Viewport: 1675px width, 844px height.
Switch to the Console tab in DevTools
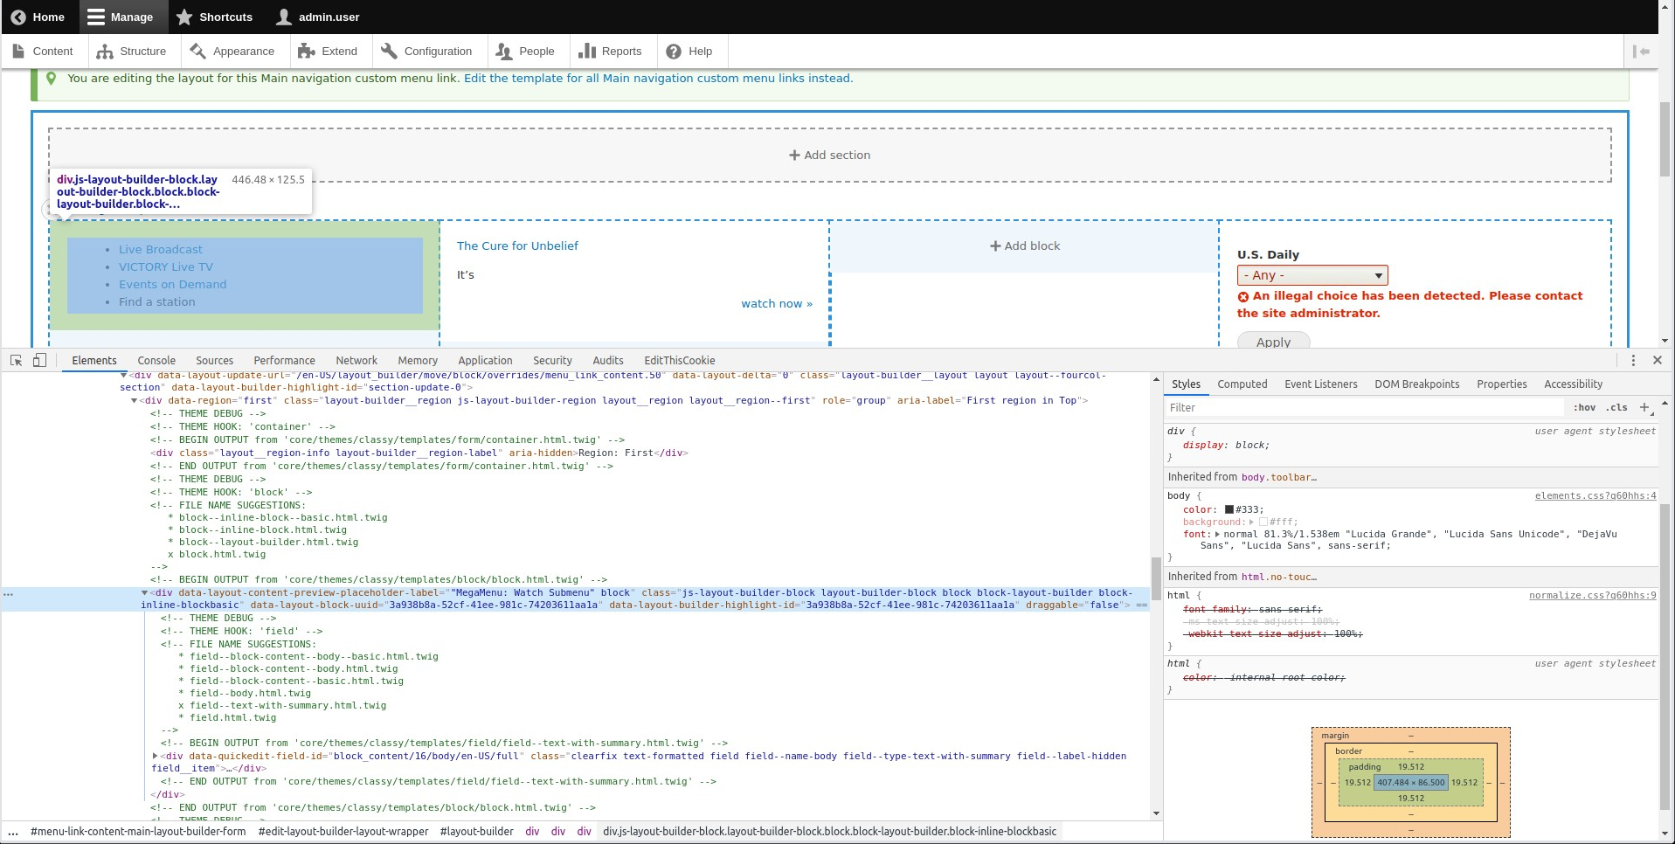tap(156, 360)
